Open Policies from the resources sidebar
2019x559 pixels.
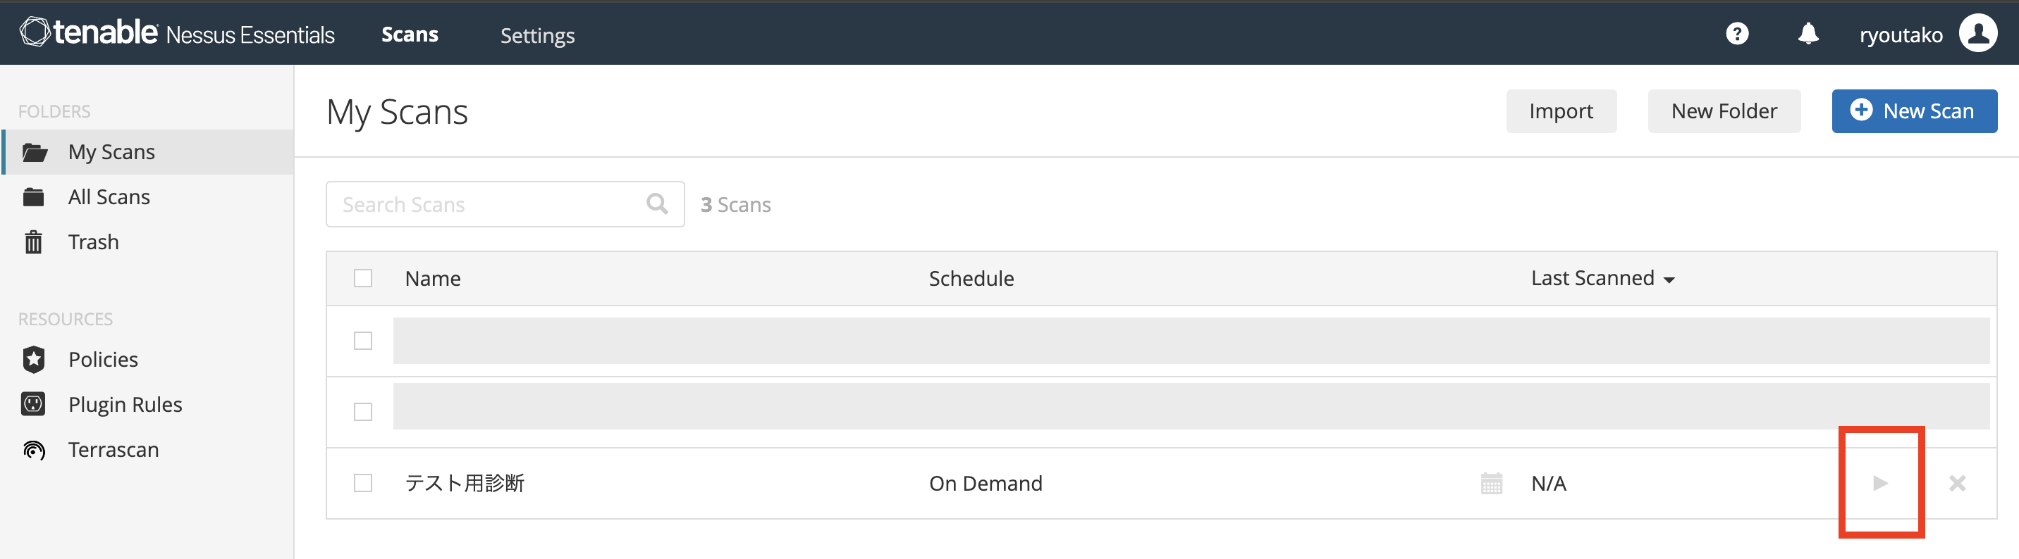pos(103,359)
